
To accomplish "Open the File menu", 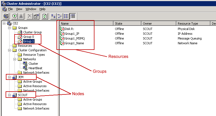I will tap(10, 9).
